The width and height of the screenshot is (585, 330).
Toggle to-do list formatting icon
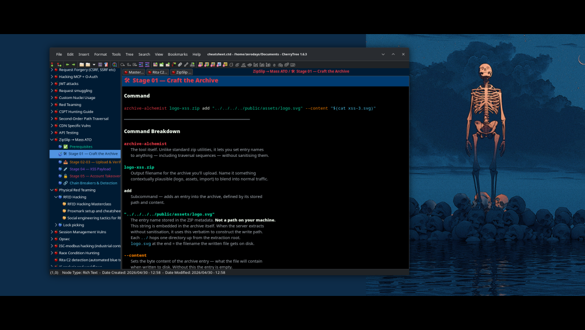[x=135, y=64]
